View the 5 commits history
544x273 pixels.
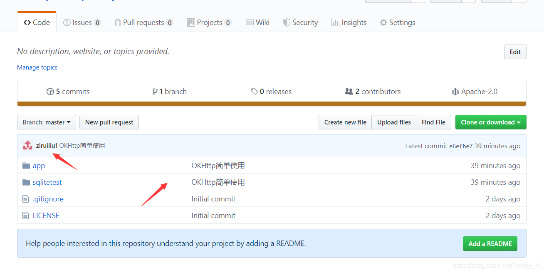(68, 92)
